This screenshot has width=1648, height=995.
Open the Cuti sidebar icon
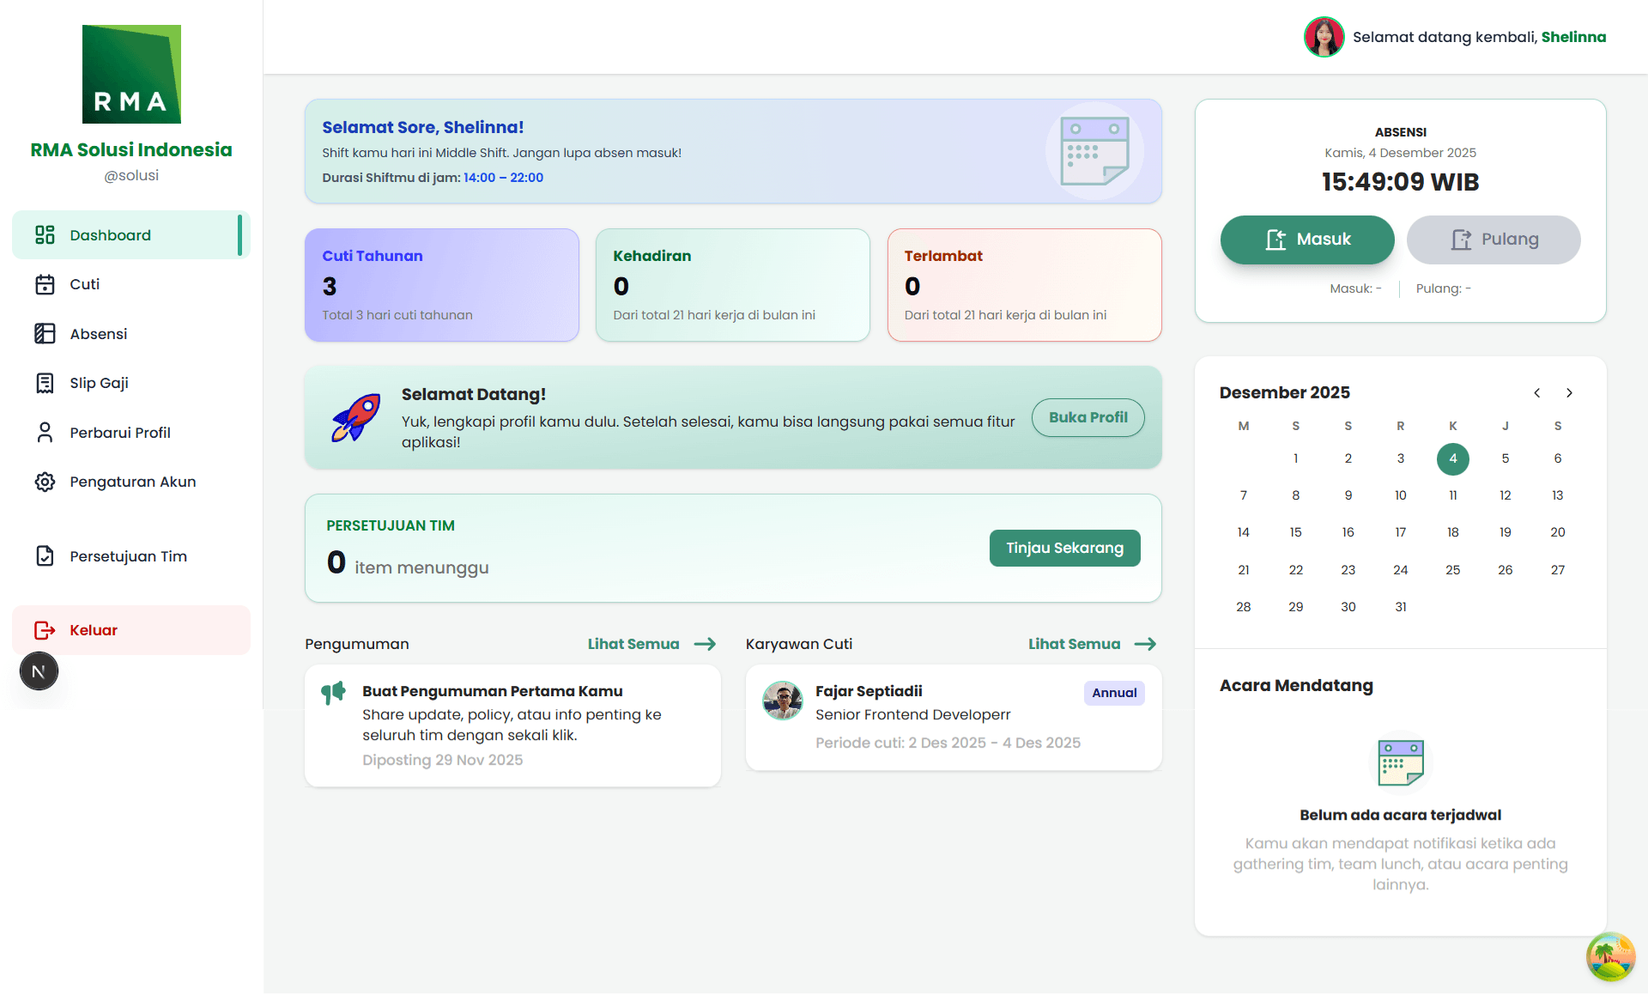(x=45, y=284)
